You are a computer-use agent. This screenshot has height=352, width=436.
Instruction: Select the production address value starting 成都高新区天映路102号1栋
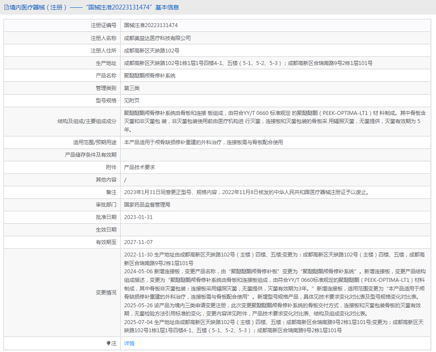248,63
